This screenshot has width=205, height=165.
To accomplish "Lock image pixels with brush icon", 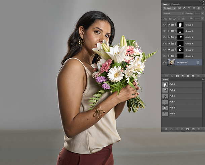I will [175, 19].
